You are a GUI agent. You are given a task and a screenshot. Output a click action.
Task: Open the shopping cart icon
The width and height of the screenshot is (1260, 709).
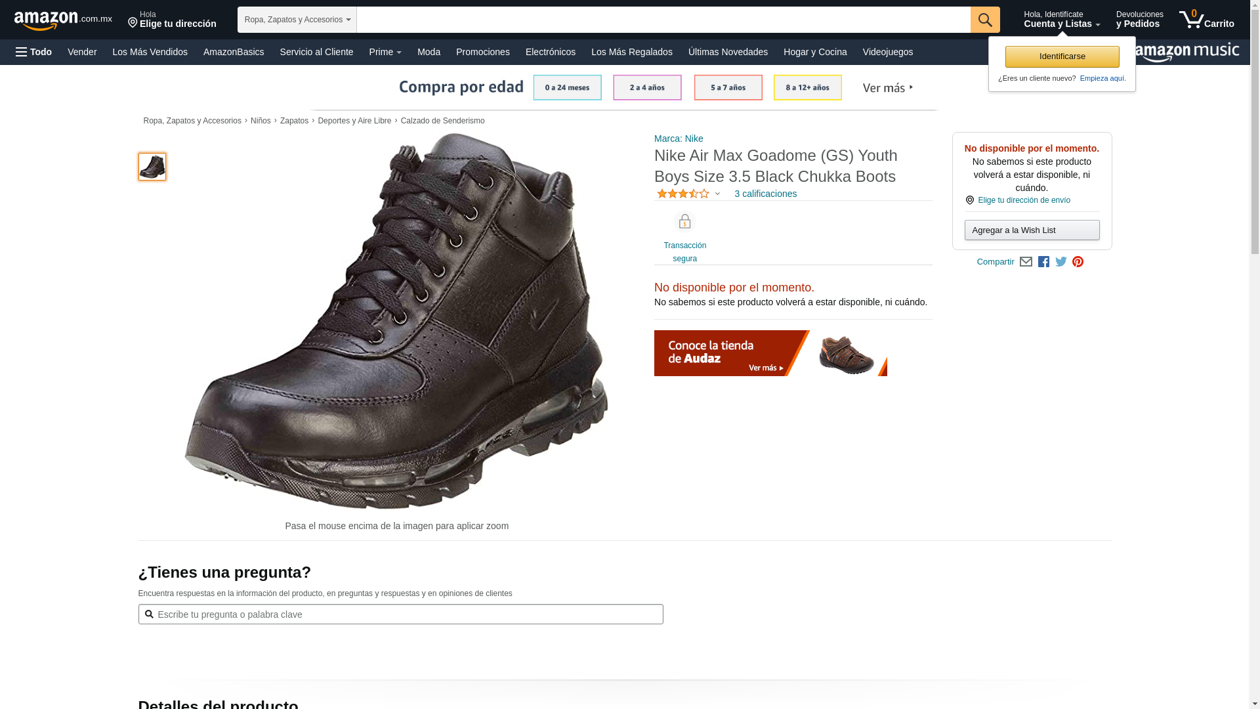1206,20
